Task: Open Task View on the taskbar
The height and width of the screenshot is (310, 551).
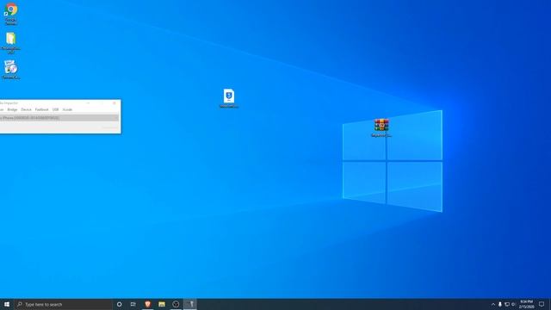Action: (x=133, y=304)
